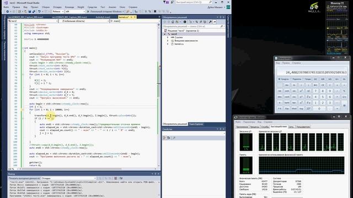
Task: Open the тест2 project scope dropdown above editor
Action: 33,21
